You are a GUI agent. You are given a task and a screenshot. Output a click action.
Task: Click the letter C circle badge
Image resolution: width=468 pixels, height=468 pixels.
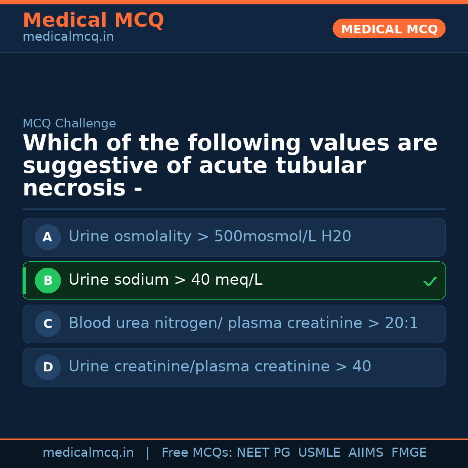pyautogui.click(x=48, y=324)
